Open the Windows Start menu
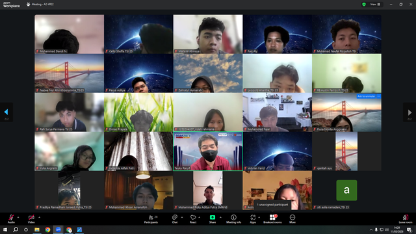416x234 pixels. click(5, 229)
